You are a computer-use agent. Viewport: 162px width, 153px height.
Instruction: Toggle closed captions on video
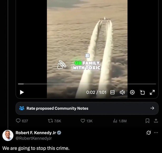click(x=112, y=92)
